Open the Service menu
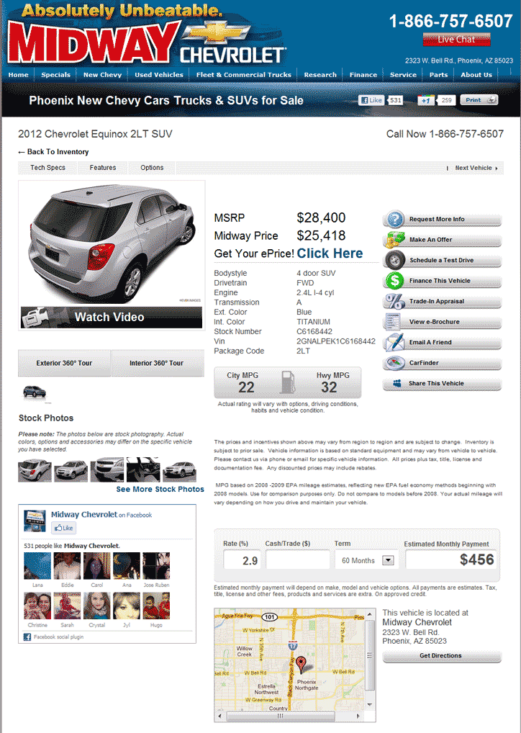Image resolution: width=521 pixels, height=733 pixels. coord(403,75)
